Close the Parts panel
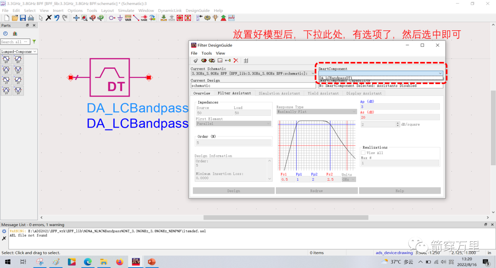The image size is (496, 268). (34, 25)
